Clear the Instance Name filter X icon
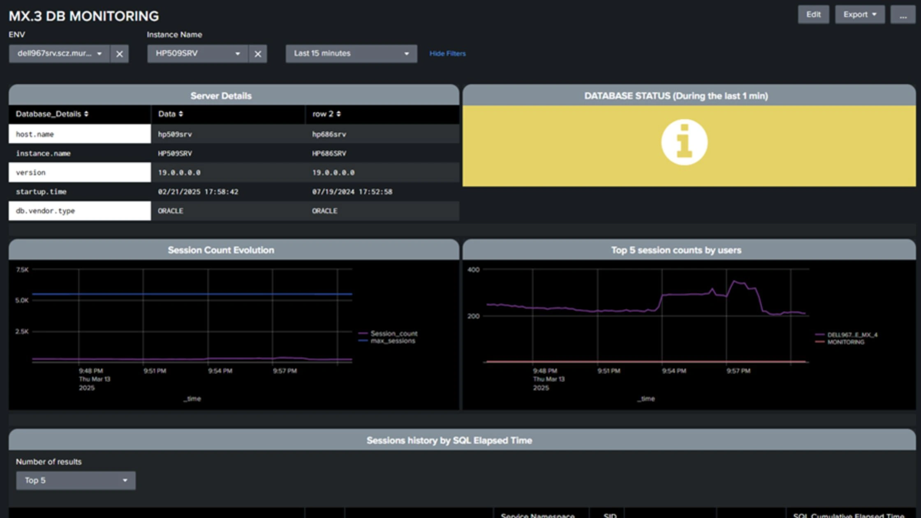Image resolution: width=921 pixels, height=518 pixels. point(258,54)
